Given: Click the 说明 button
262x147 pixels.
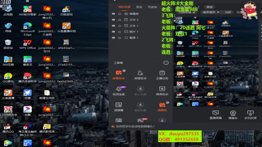Looking at the screenshot, I should [x=228, y=12].
